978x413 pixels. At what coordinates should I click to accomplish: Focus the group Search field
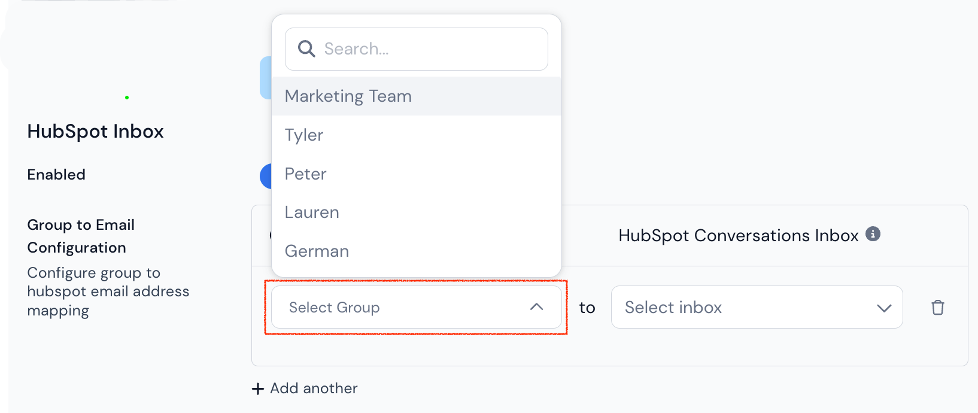pos(417,49)
